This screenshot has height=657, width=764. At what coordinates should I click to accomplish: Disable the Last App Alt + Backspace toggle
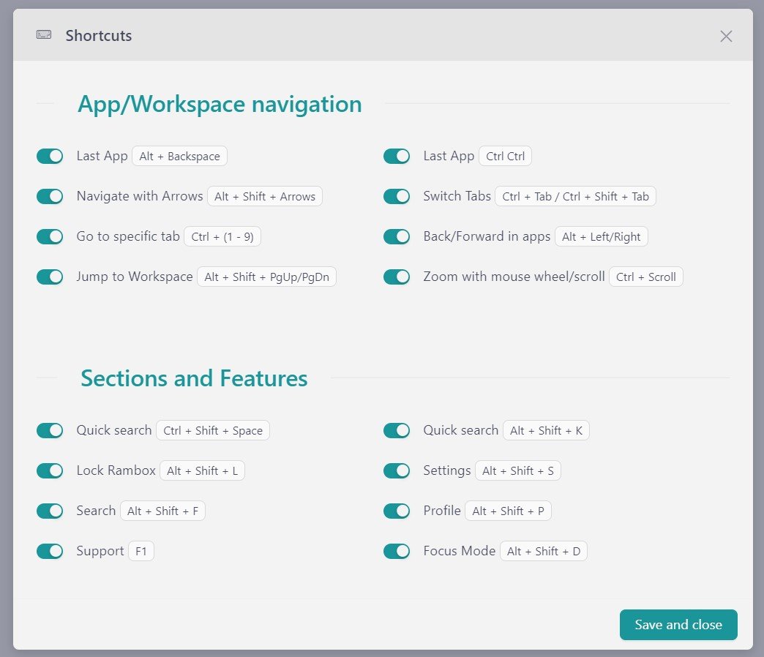(x=50, y=156)
